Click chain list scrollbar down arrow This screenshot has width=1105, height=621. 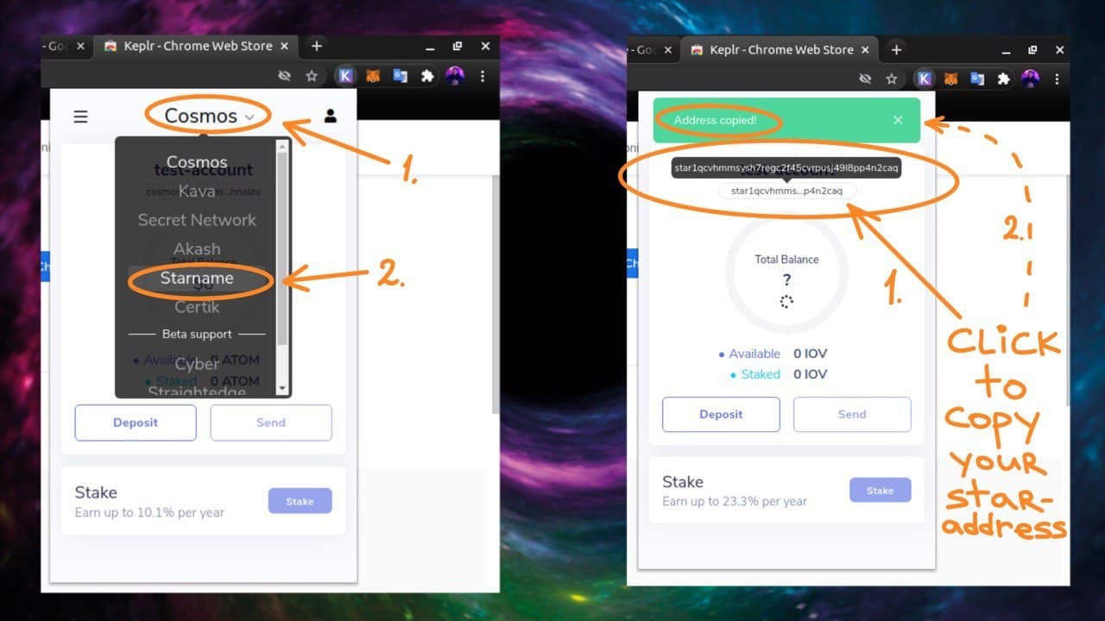point(281,389)
